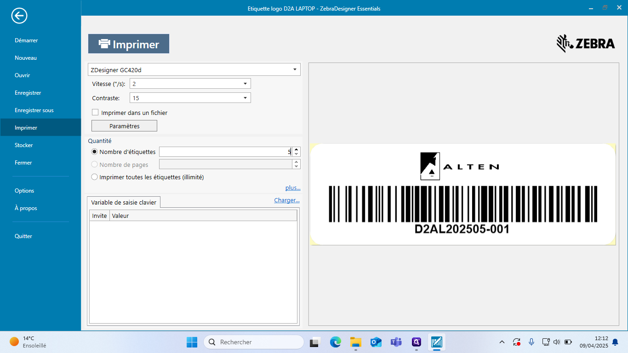Enable Imprimer dans un fichier checkbox
Viewport: 628px width, 353px height.
coord(95,112)
